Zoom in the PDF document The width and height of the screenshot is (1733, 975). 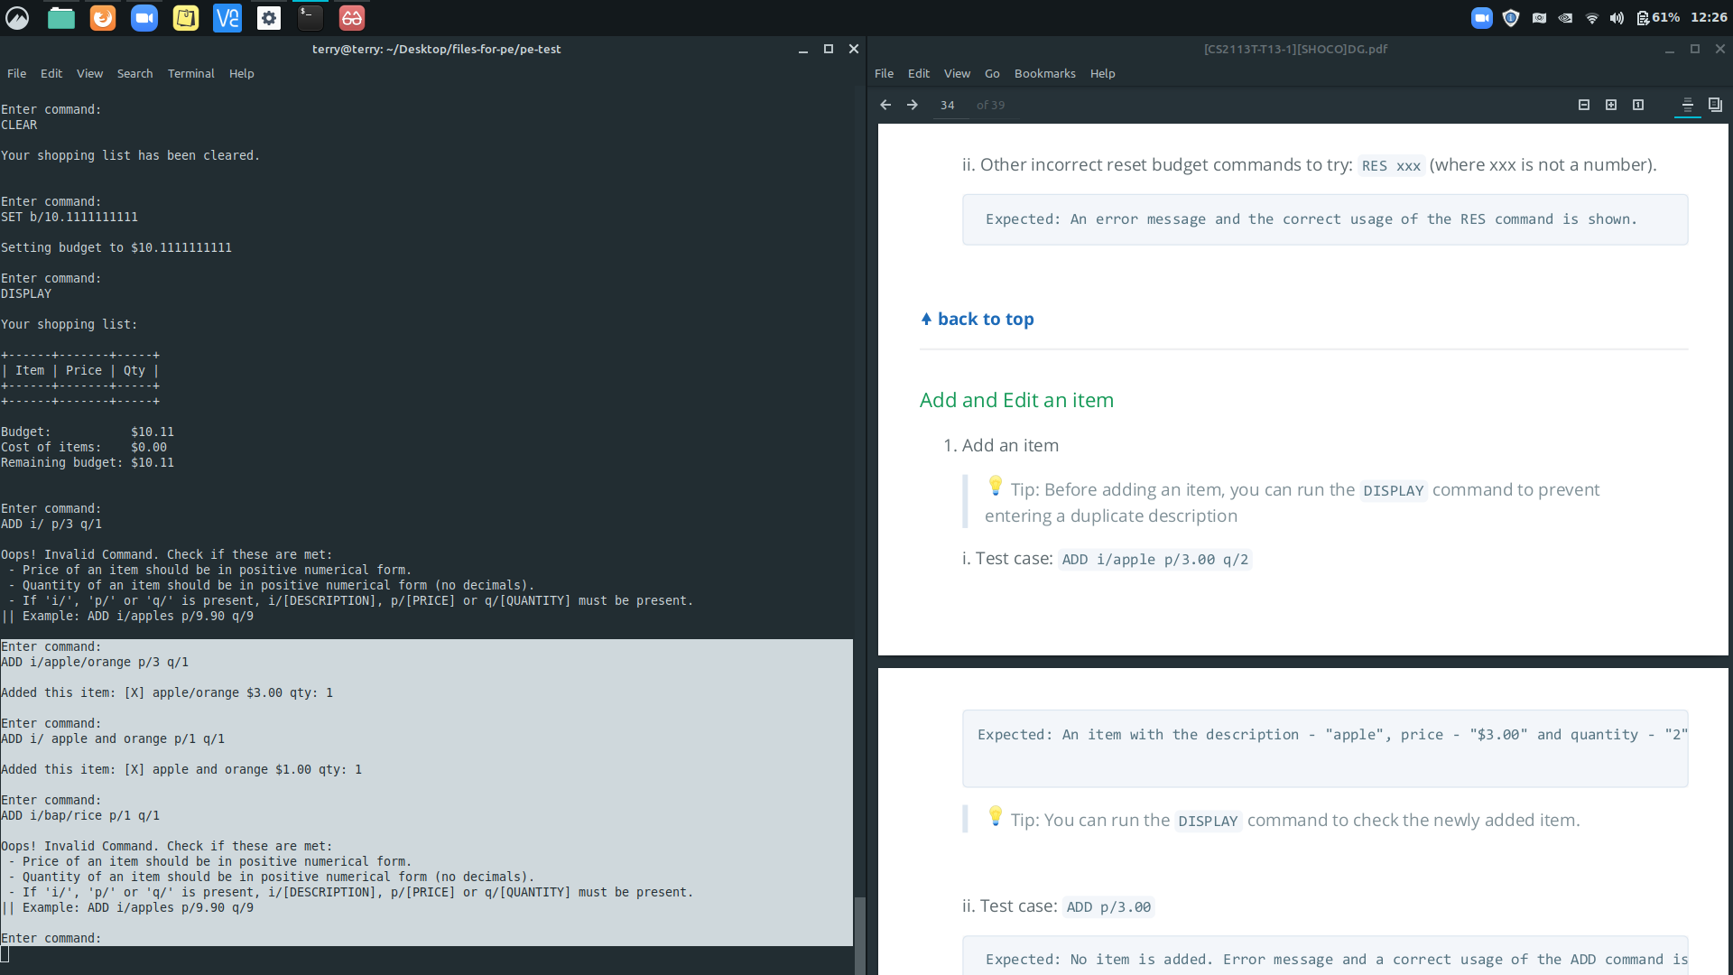pyautogui.click(x=1611, y=105)
